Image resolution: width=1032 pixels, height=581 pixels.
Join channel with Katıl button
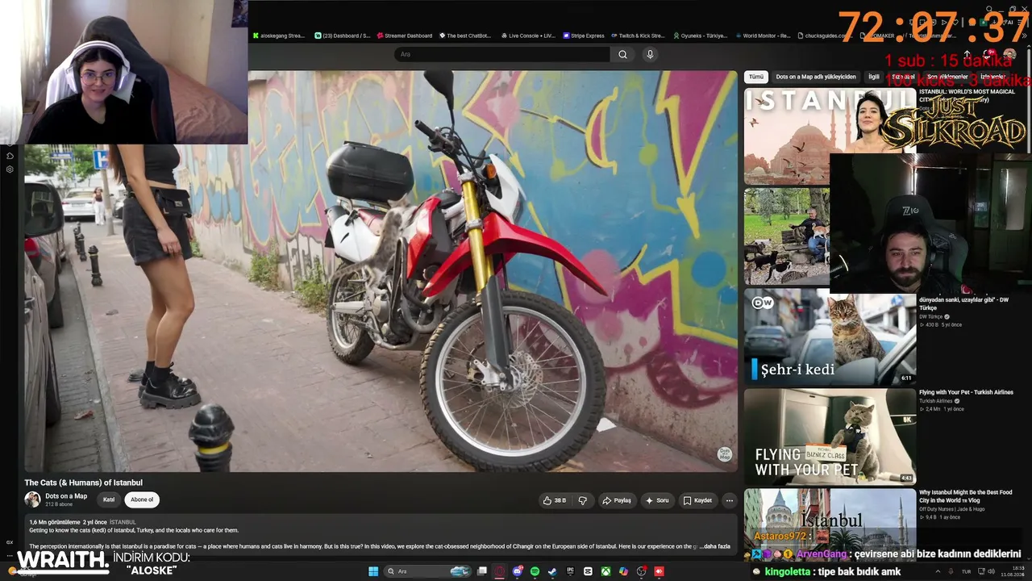(x=109, y=499)
